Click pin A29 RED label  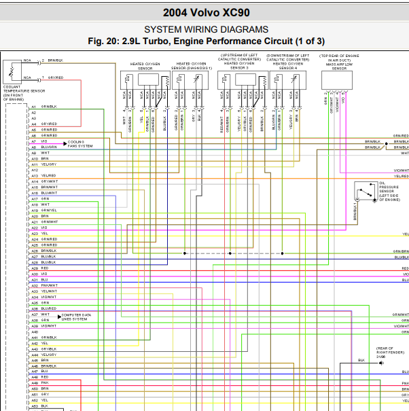tap(40, 268)
